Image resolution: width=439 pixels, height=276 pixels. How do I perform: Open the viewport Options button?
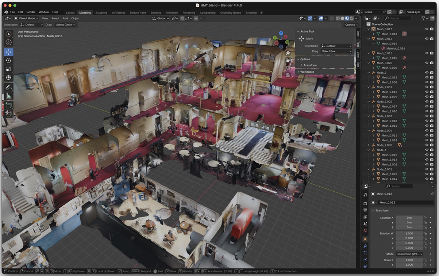(x=351, y=25)
